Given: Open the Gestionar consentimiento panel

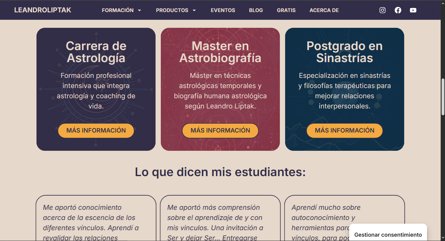Looking at the screenshot, I should coord(388,235).
